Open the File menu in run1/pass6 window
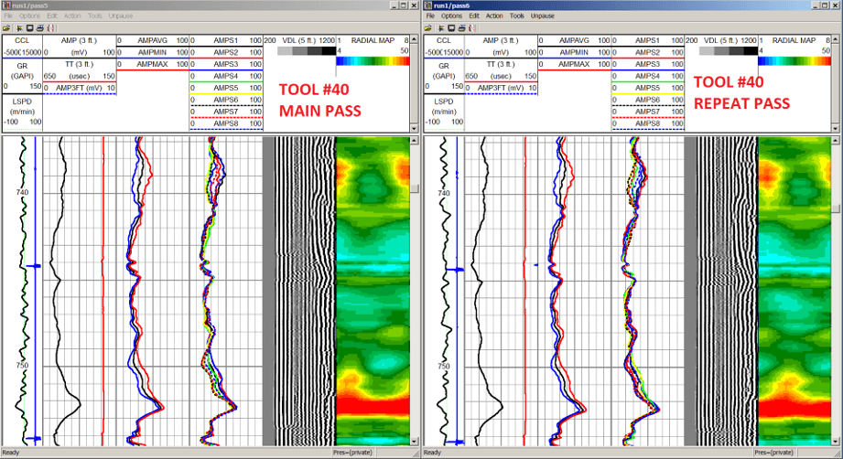The image size is (843, 459). [x=430, y=16]
